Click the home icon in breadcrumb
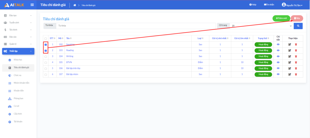310x138 pixels. (75, 5)
